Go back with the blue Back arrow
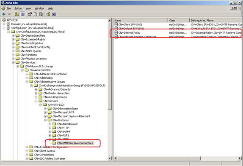243x166 pixels. coord(4,14)
